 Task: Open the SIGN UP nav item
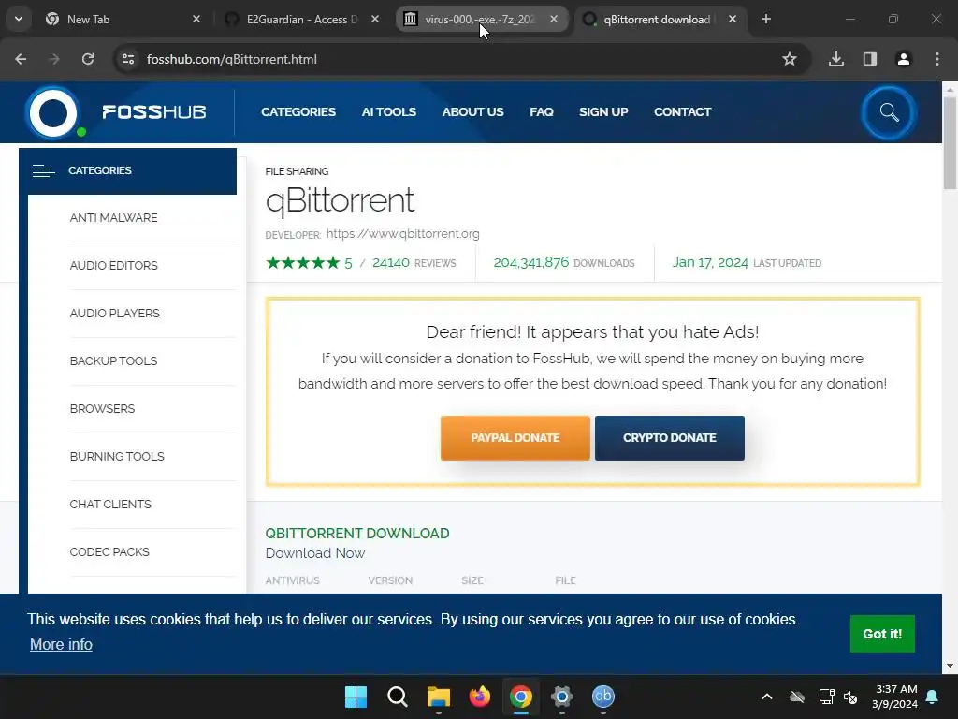pyautogui.click(x=603, y=112)
